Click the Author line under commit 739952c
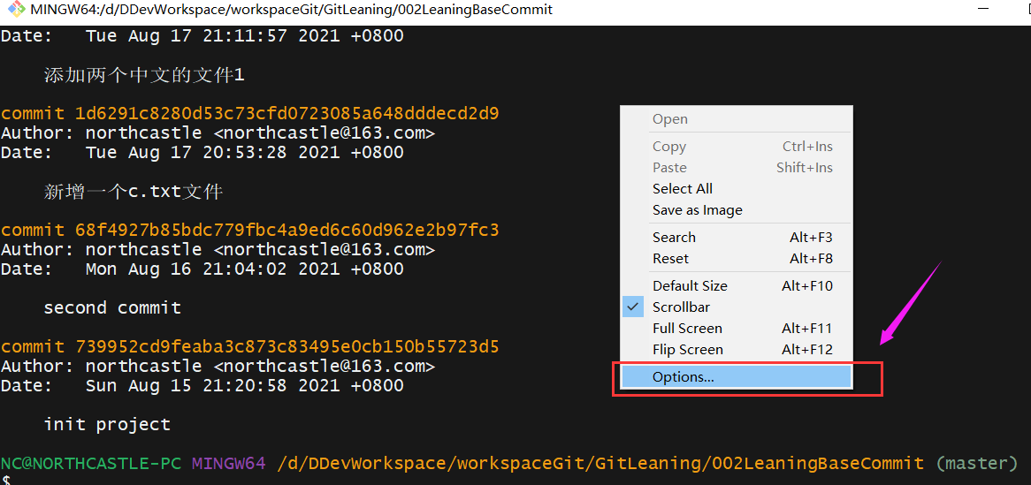 coord(218,366)
